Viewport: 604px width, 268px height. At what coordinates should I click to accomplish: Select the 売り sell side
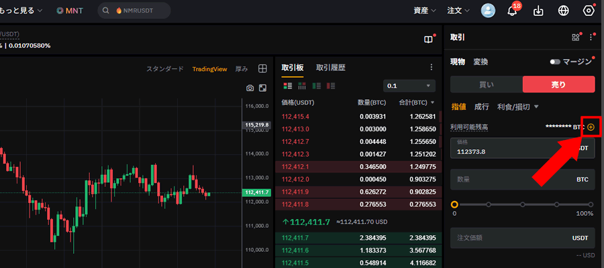click(558, 84)
